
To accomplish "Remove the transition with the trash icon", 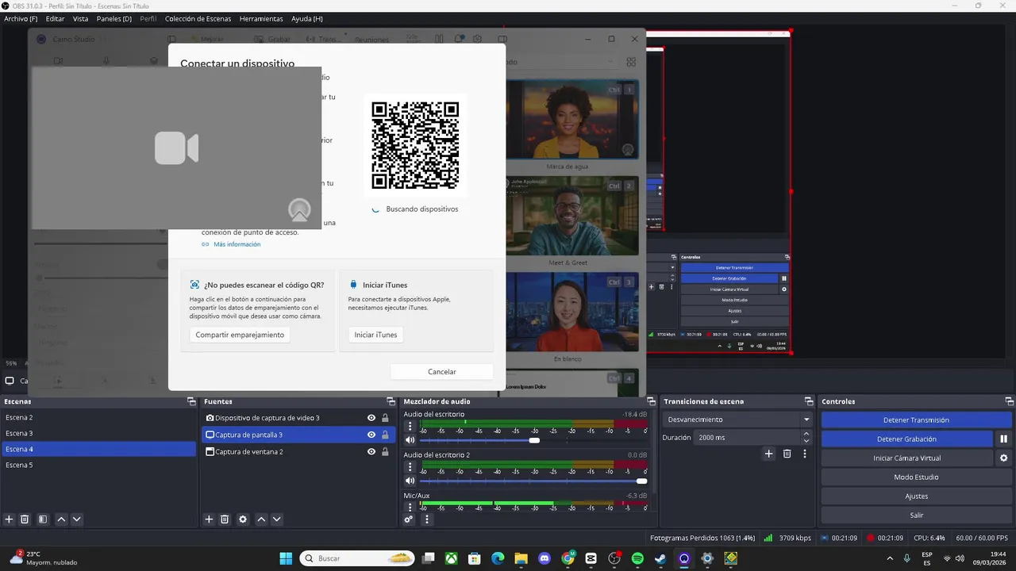I will pyautogui.click(x=787, y=454).
